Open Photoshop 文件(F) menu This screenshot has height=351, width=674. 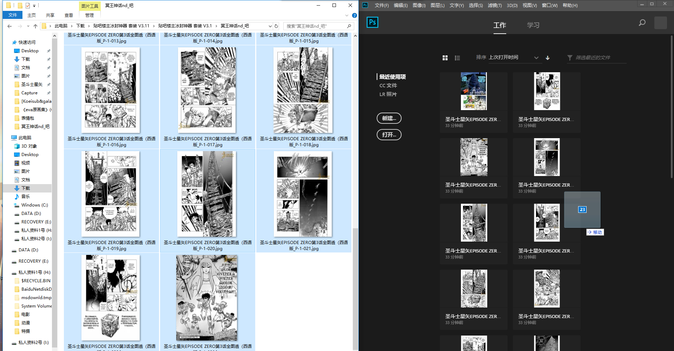pos(382,5)
